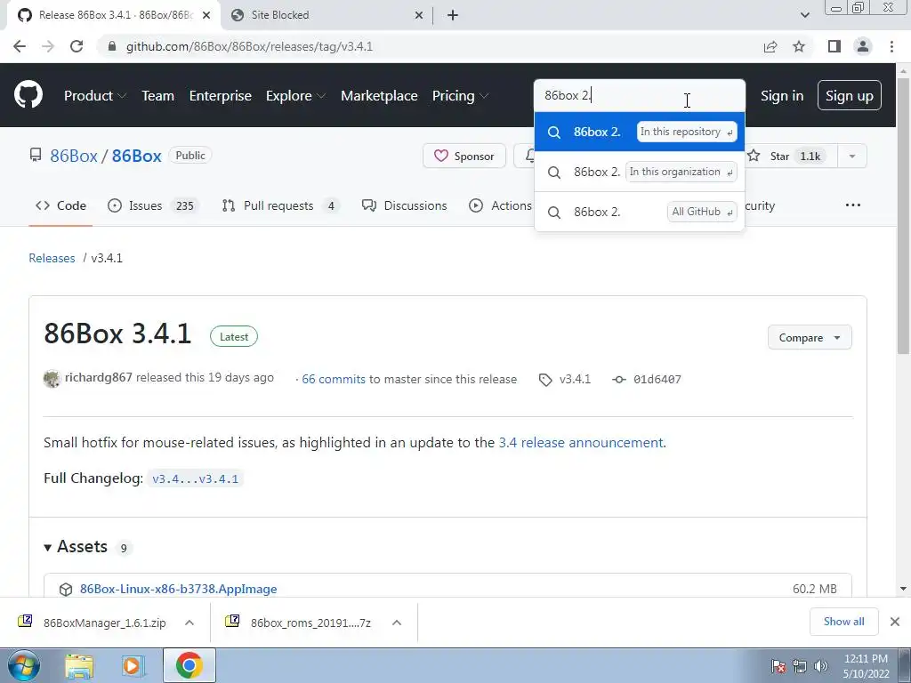This screenshot has height=683, width=911.
Task: Click the Sign up button
Action: [849, 95]
